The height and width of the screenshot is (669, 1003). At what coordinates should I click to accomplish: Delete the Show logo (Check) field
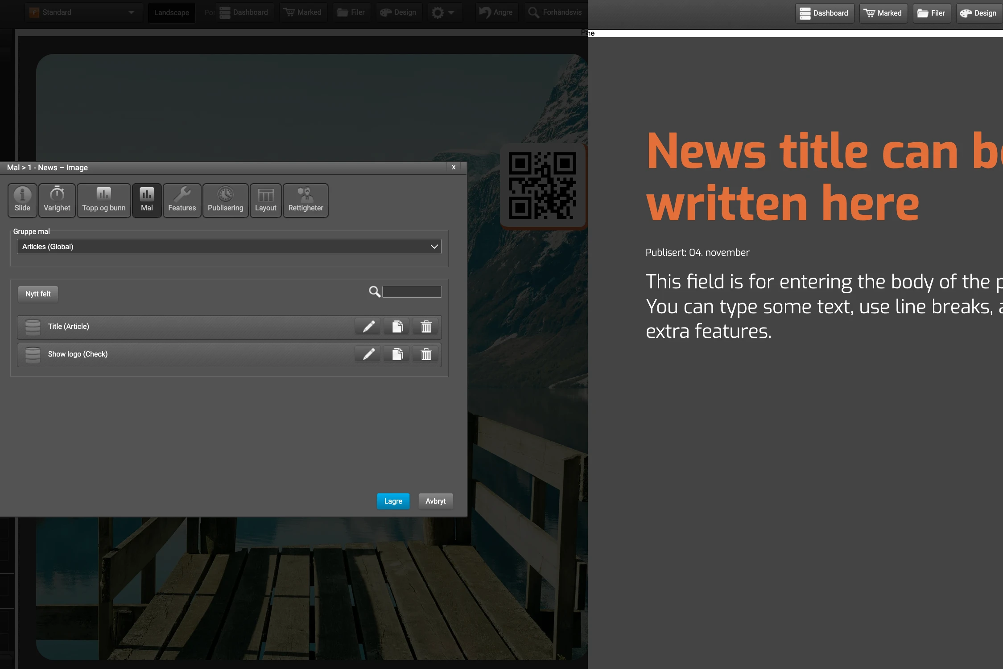(x=426, y=354)
